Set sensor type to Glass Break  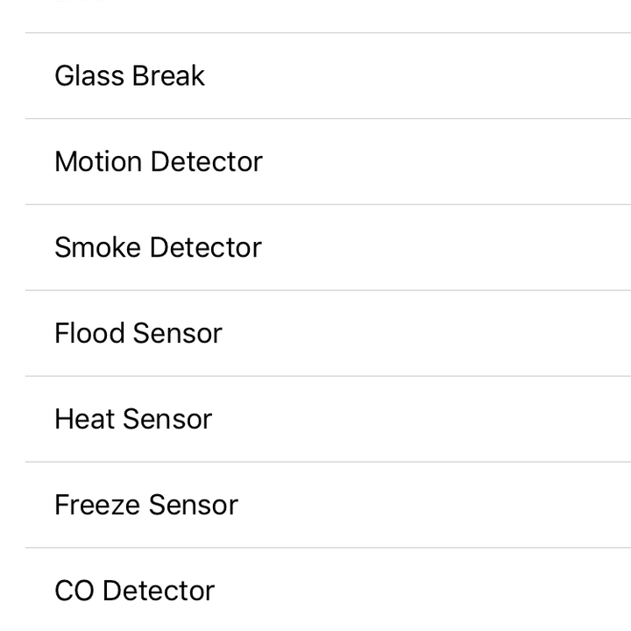315,76
